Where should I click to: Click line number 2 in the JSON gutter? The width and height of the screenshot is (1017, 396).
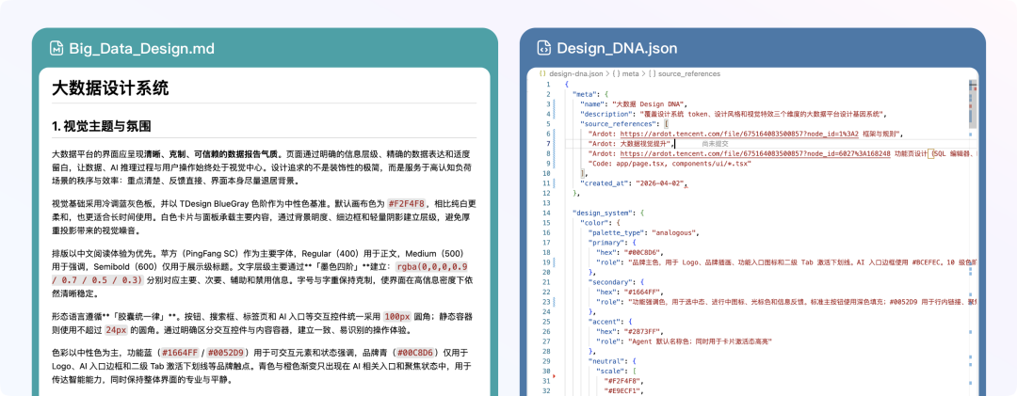pyautogui.click(x=548, y=94)
